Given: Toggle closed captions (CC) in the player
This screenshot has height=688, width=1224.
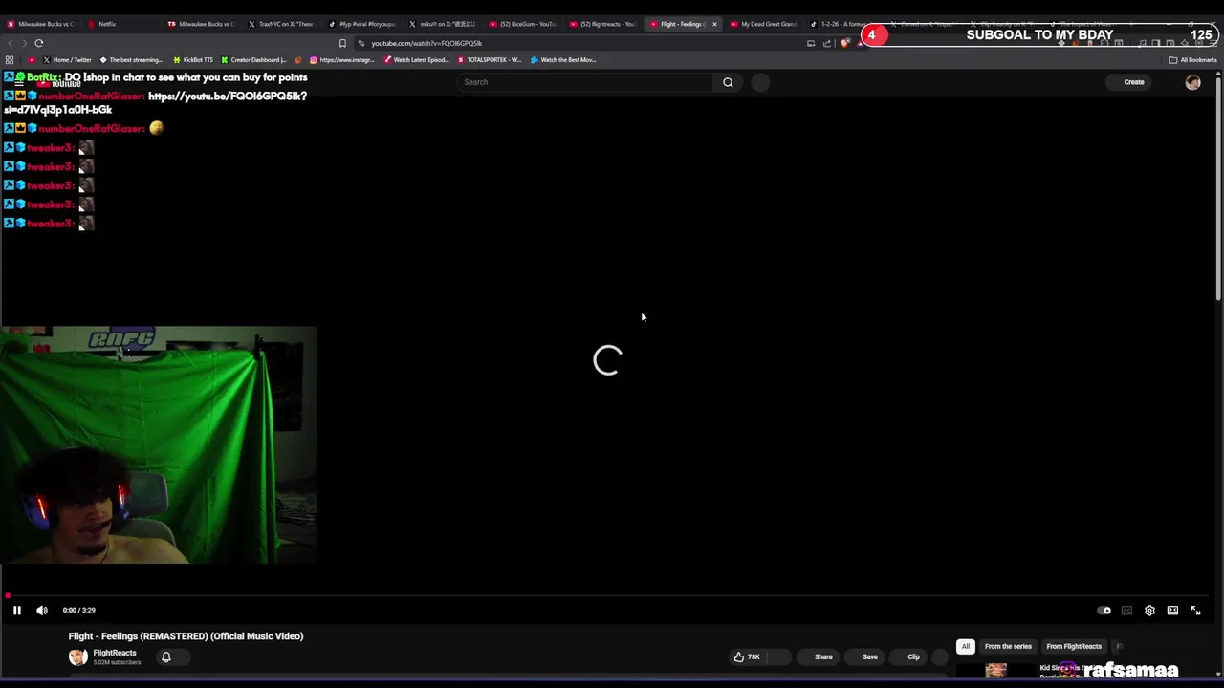Looking at the screenshot, I should coord(1126,611).
